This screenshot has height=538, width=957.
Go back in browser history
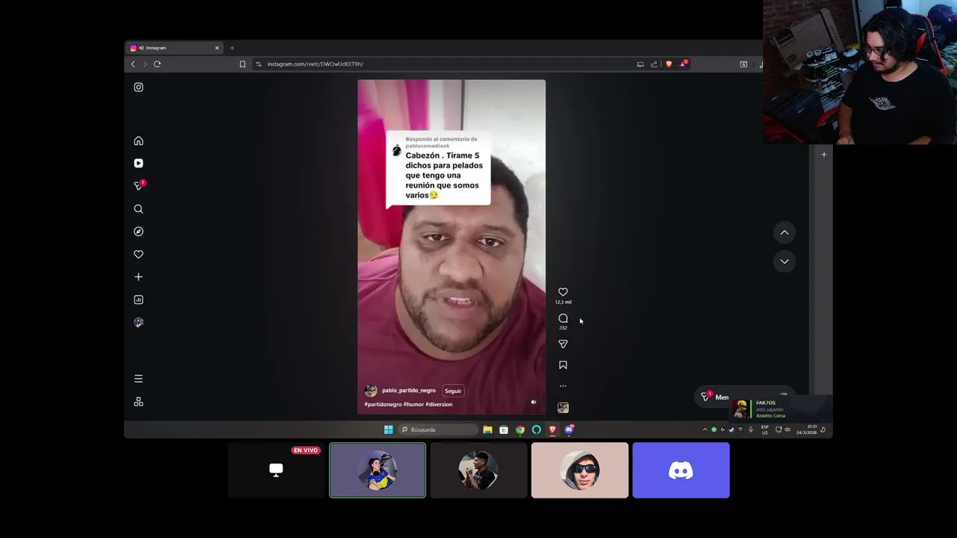(133, 64)
